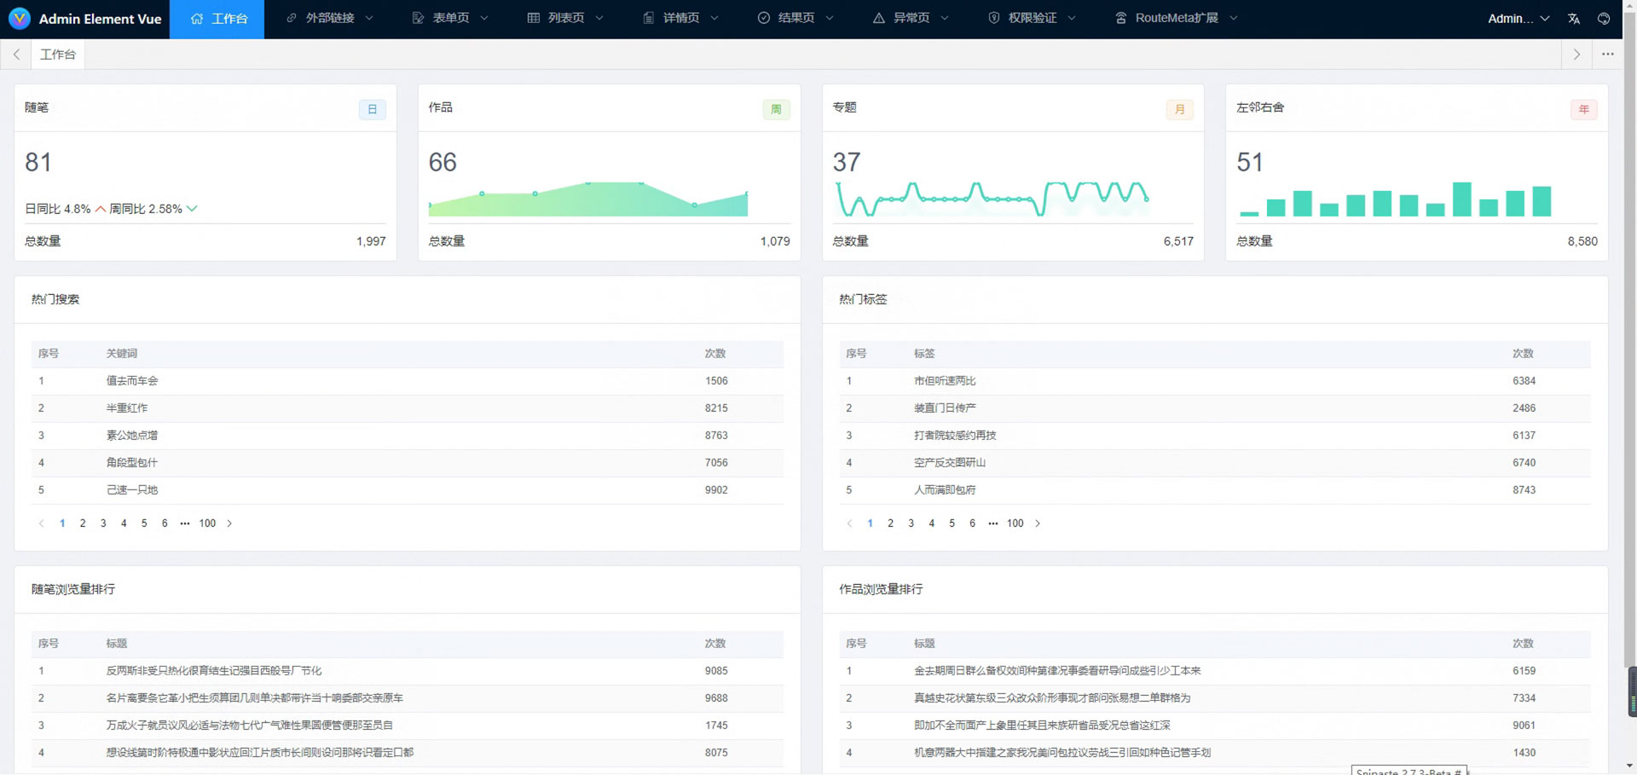Click the count 9902 in 热门搜索 table
The height and width of the screenshot is (775, 1637).
pyautogui.click(x=716, y=490)
